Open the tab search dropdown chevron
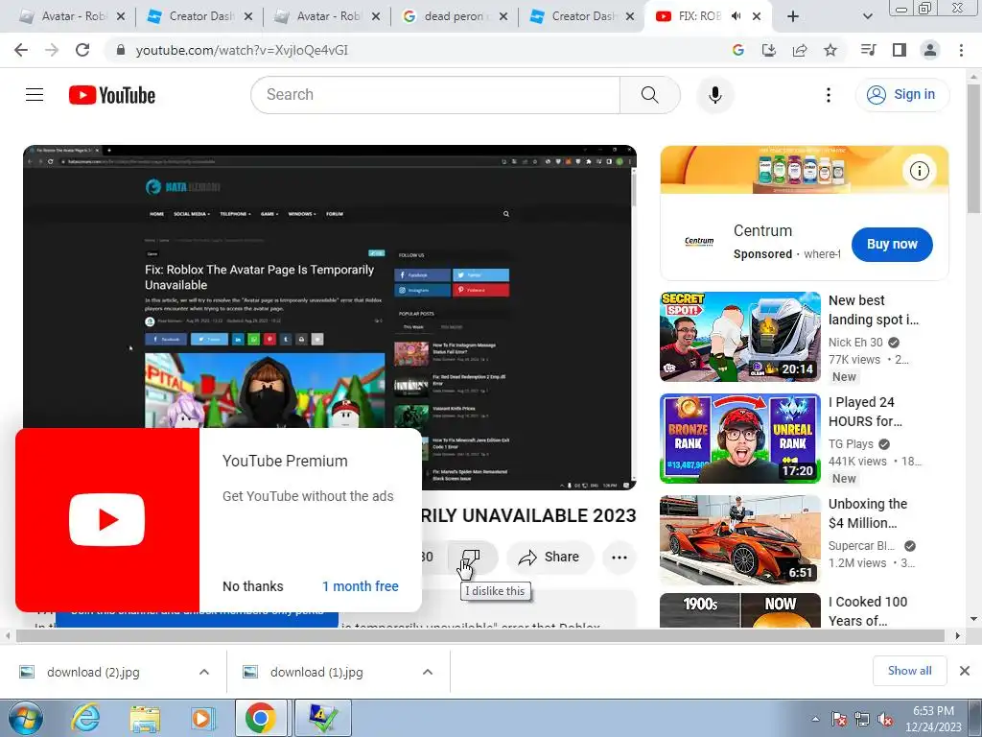This screenshot has width=982, height=737. pyautogui.click(x=867, y=17)
